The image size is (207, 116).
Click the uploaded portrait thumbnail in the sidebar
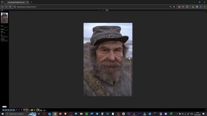(x=4, y=18)
